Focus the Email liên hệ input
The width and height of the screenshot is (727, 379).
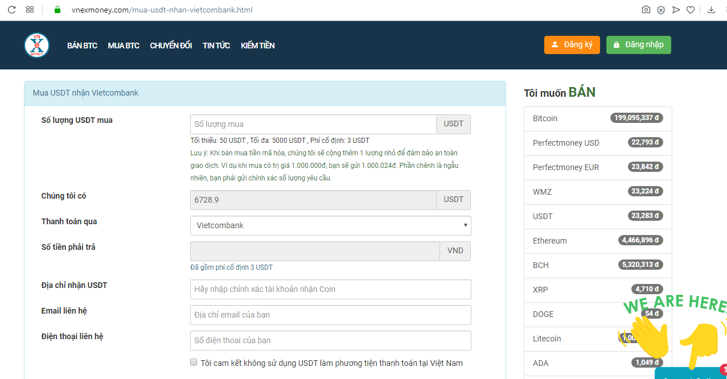(330, 315)
